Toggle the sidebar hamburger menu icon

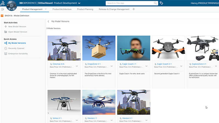pyautogui.click(x=2, y=9)
